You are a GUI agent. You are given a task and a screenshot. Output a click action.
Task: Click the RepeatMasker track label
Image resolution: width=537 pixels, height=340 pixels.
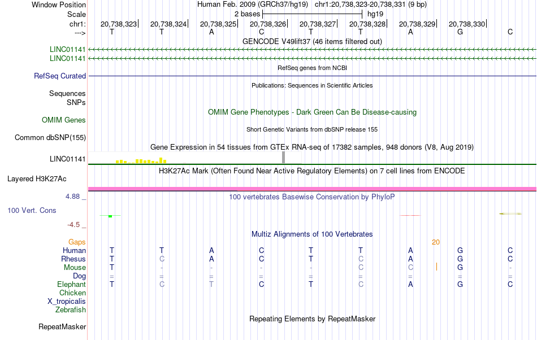(x=62, y=327)
